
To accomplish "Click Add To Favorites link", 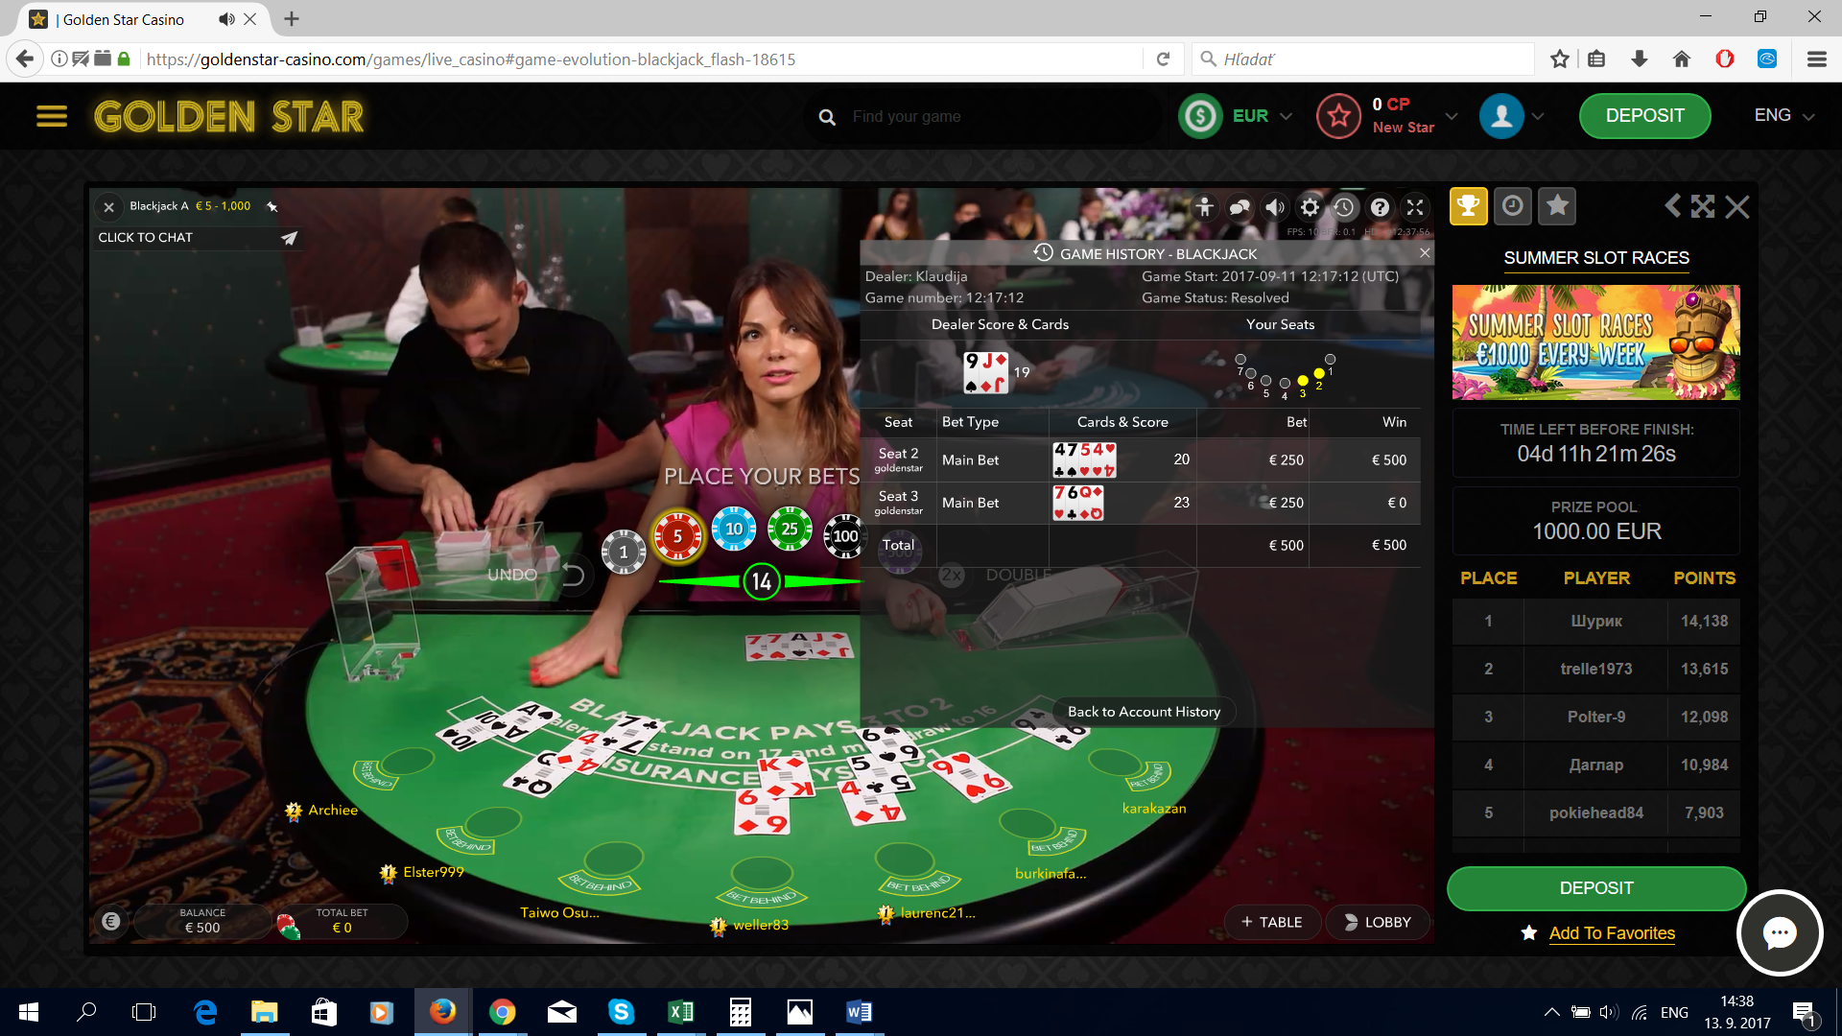I will coord(1612,933).
